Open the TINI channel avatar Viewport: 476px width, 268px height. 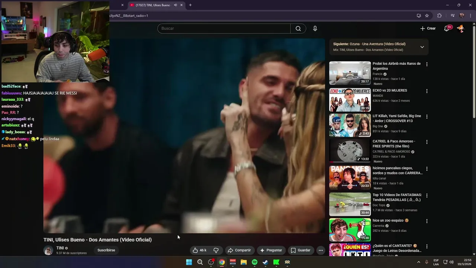[x=48, y=251]
